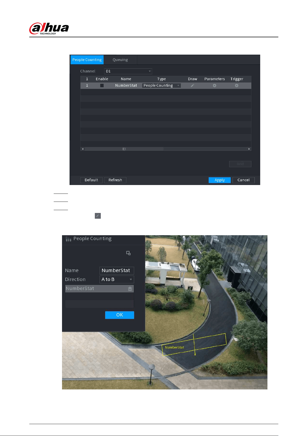Click the yellow direction arrow tip on video

pos(195,354)
